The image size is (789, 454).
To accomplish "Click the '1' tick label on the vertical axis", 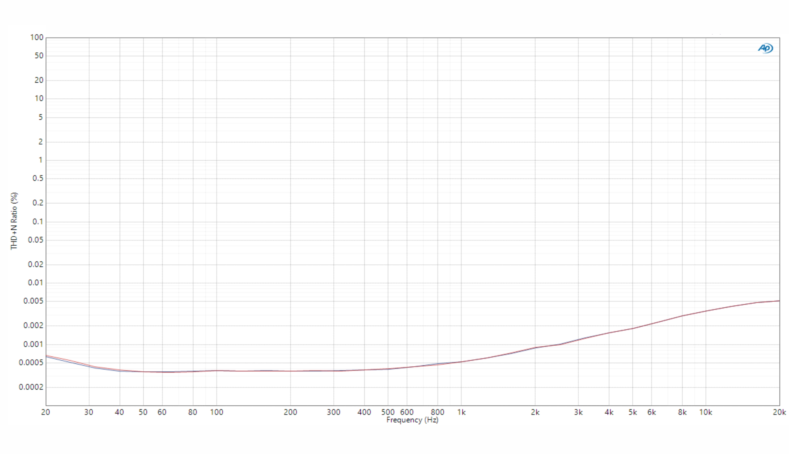I will tap(41, 160).
